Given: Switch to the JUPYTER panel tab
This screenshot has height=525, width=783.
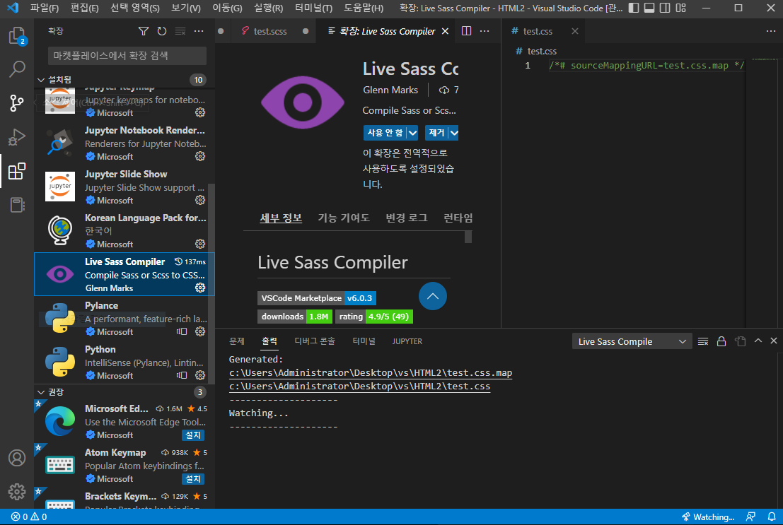Looking at the screenshot, I should coord(407,341).
